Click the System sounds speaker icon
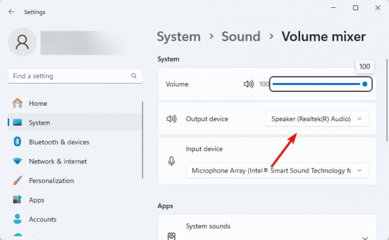Image resolution: width=389 pixels, height=240 pixels. coord(171,236)
